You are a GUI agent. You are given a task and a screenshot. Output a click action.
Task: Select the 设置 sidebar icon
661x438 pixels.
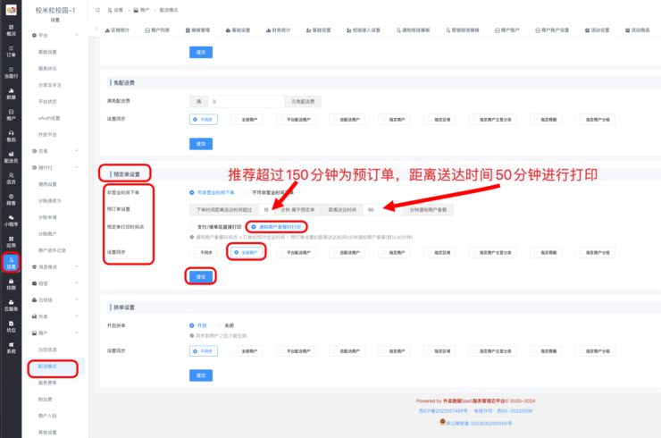pyautogui.click(x=11, y=263)
